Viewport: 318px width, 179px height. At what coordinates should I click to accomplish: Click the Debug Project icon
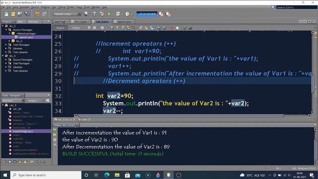coord(118,14)
